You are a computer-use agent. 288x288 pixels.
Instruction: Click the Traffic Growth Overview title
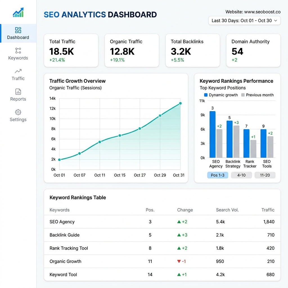(x=77, y=81)
